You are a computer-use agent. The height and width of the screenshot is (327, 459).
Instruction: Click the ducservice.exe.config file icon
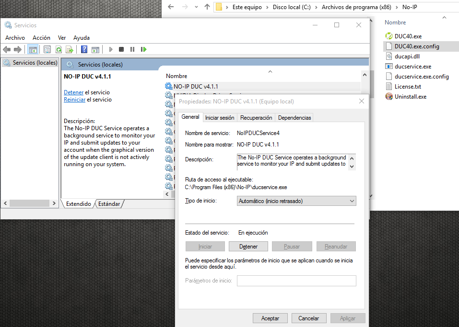point(389,76)
